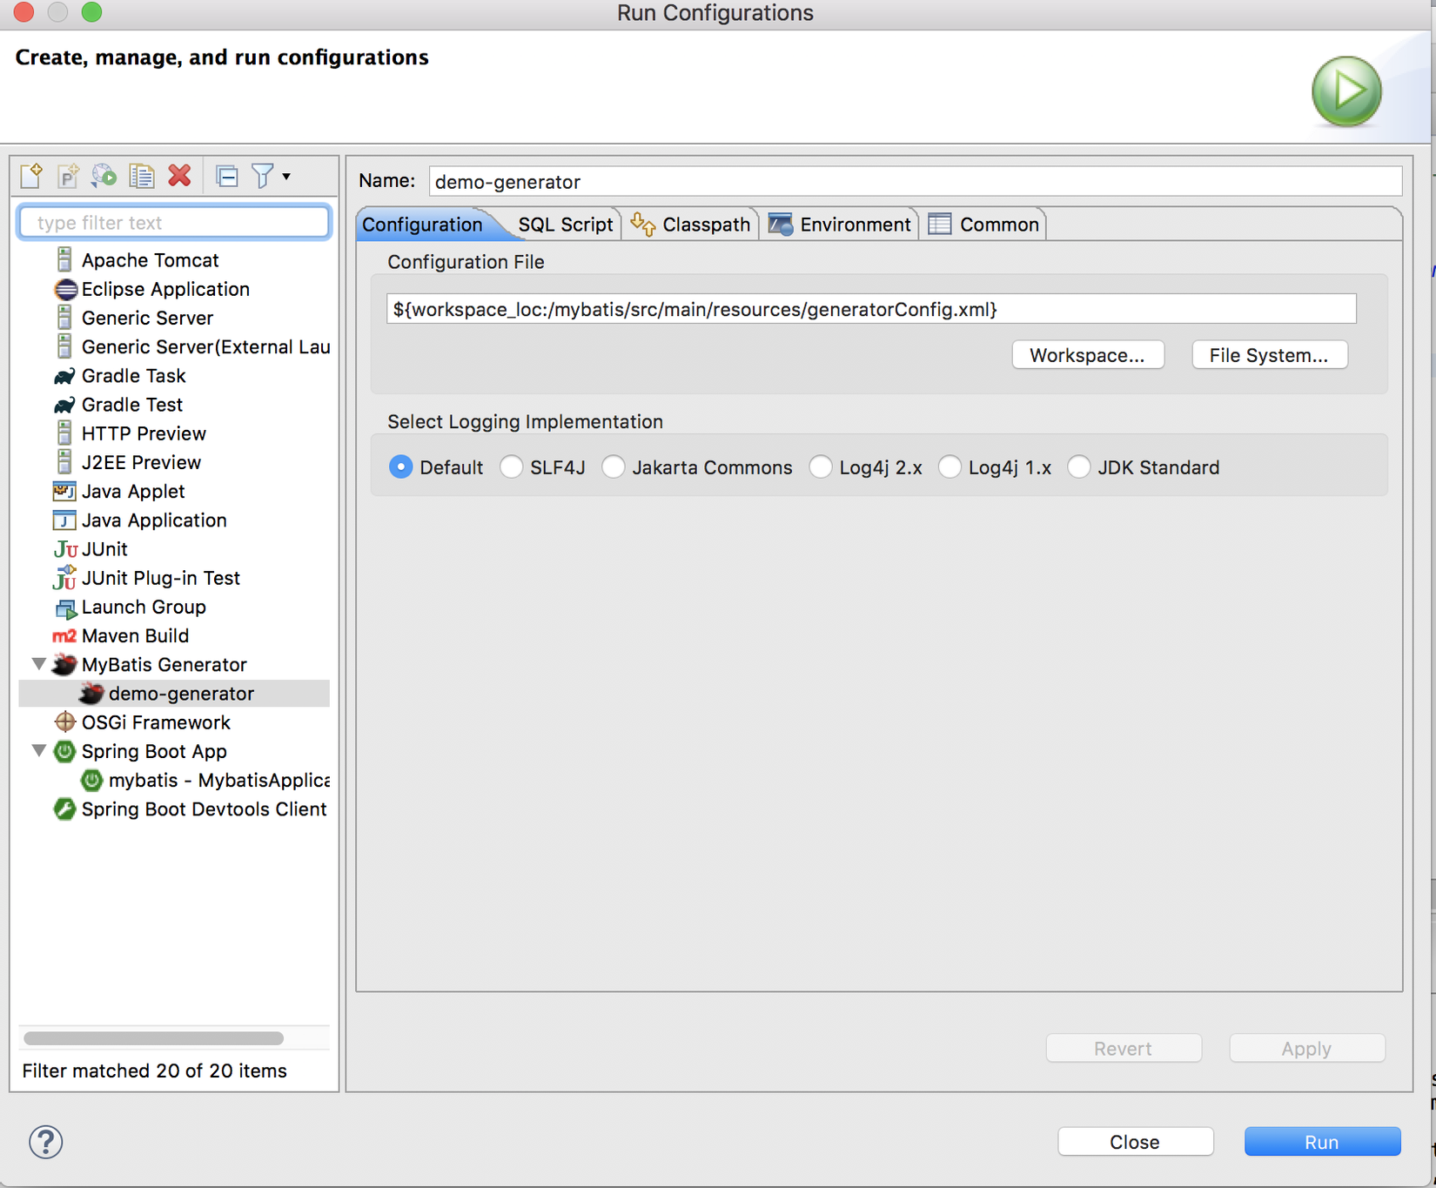This screenshot has height=1188, width=1436.
Task: Click the Maven Build m2 icon
Action: [64, 636]
